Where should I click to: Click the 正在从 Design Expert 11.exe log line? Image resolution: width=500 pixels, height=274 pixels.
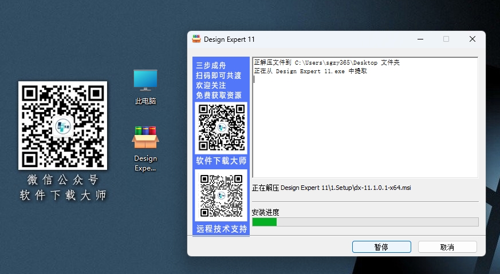coord(310,71)
